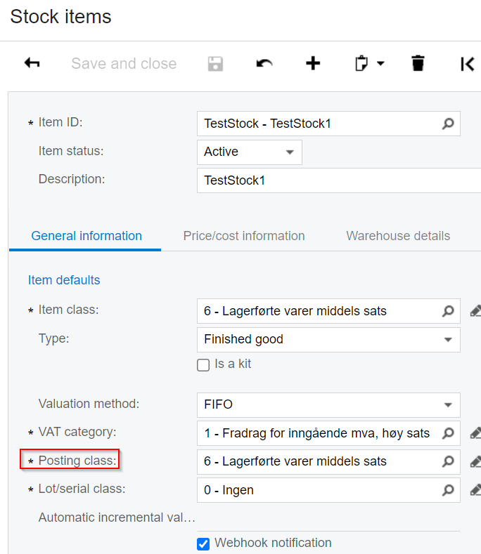Add a new stock item
Image resolution: width=481 pixels, height=554 pixels.
tap(313, 64)
